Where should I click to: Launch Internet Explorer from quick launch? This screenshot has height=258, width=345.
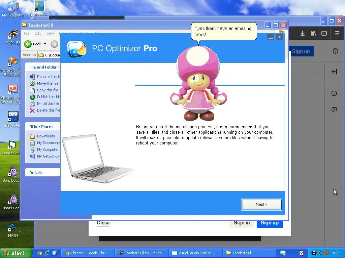(47, 253)
